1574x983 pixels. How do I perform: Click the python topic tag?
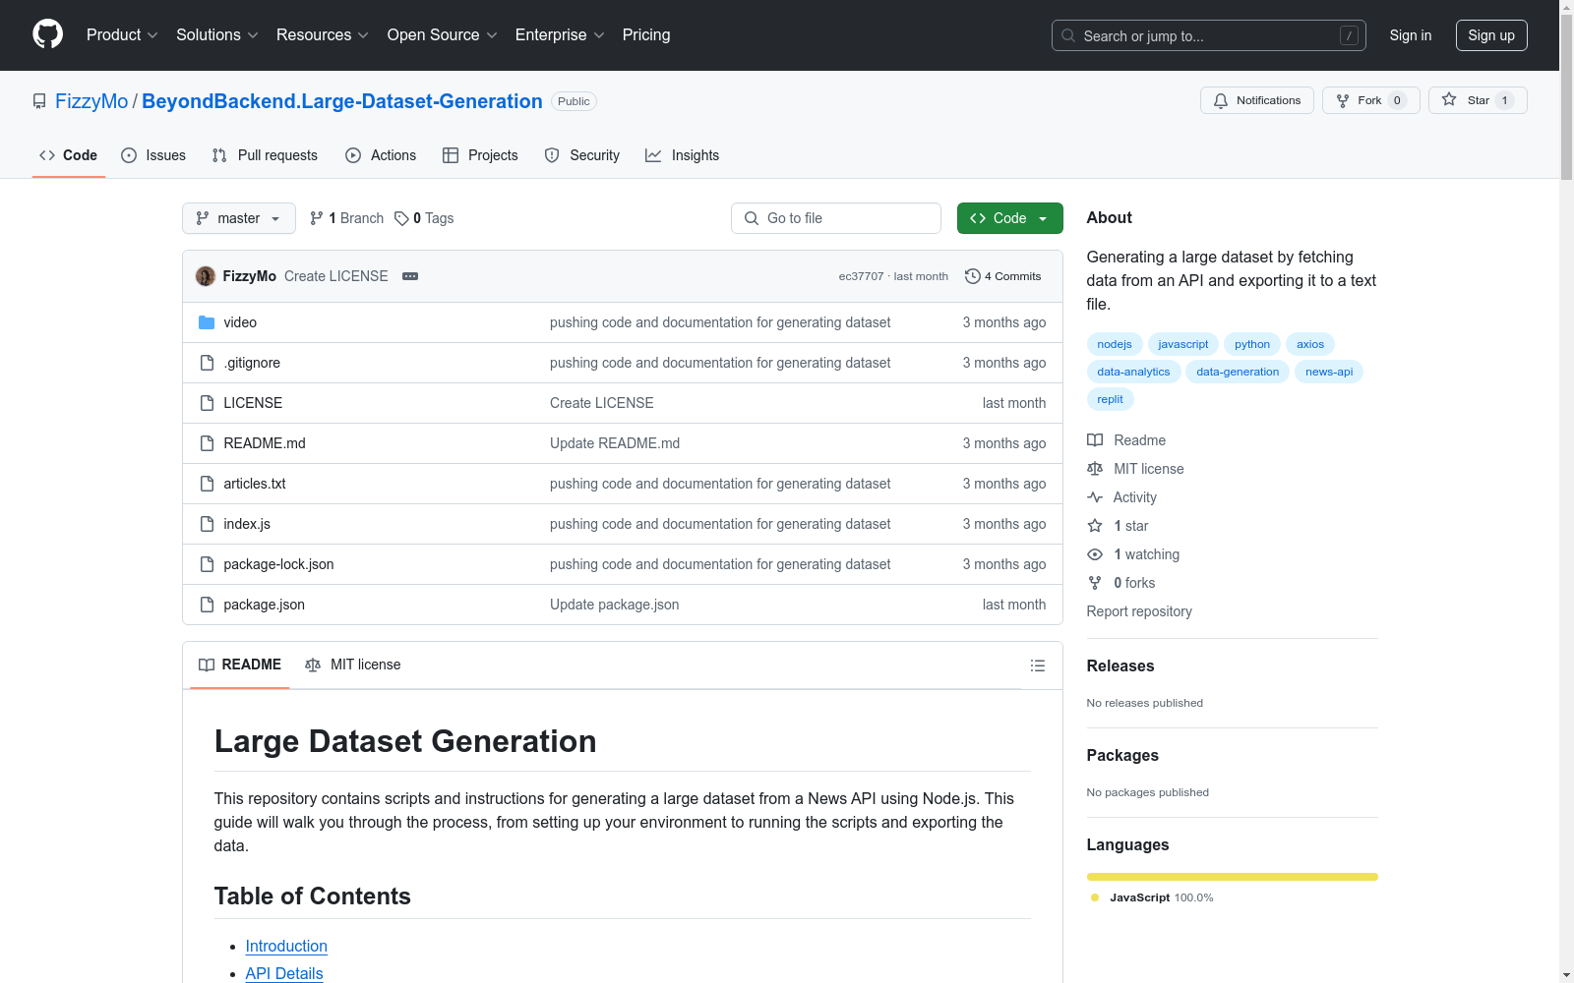[1252, 344]
